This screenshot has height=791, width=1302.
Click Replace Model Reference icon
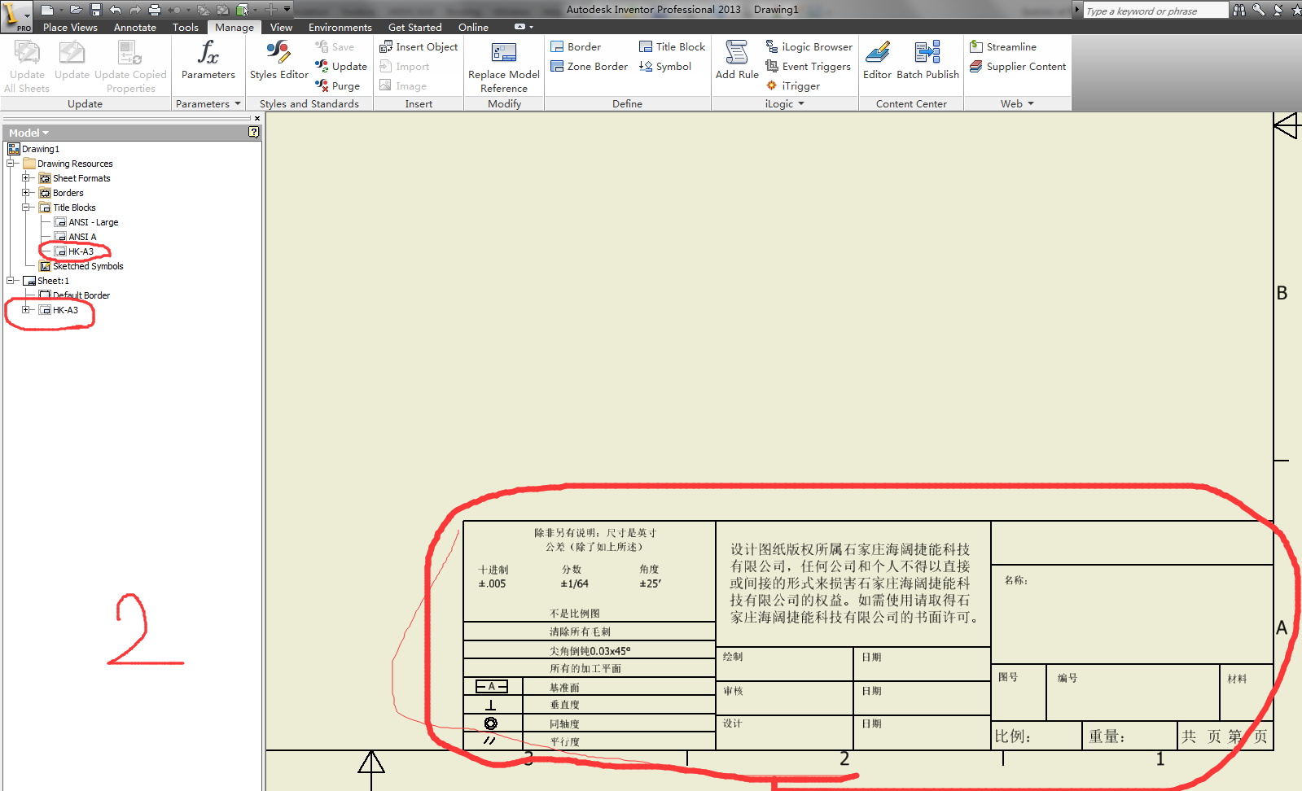(504, 65)
